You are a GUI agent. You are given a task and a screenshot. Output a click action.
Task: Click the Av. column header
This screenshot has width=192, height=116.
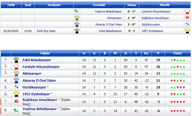click(146, 53)
